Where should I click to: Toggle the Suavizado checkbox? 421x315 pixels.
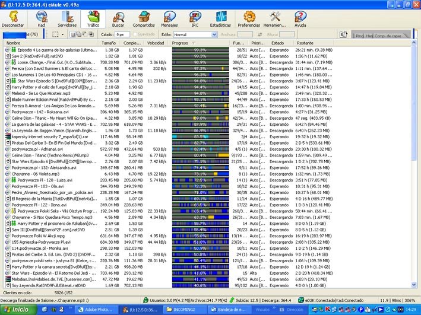pos(135,34)
